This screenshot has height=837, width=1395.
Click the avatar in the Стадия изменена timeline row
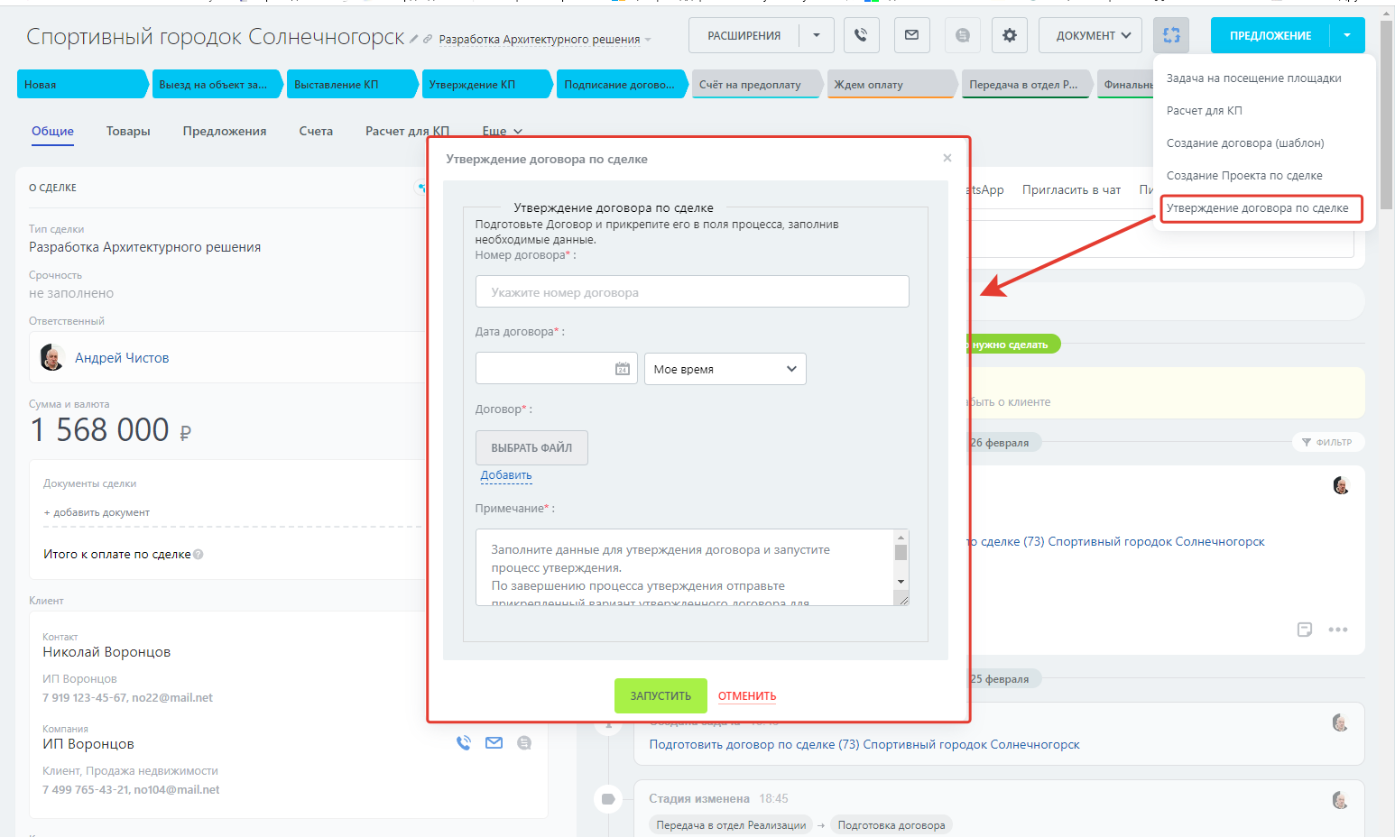1340,800
